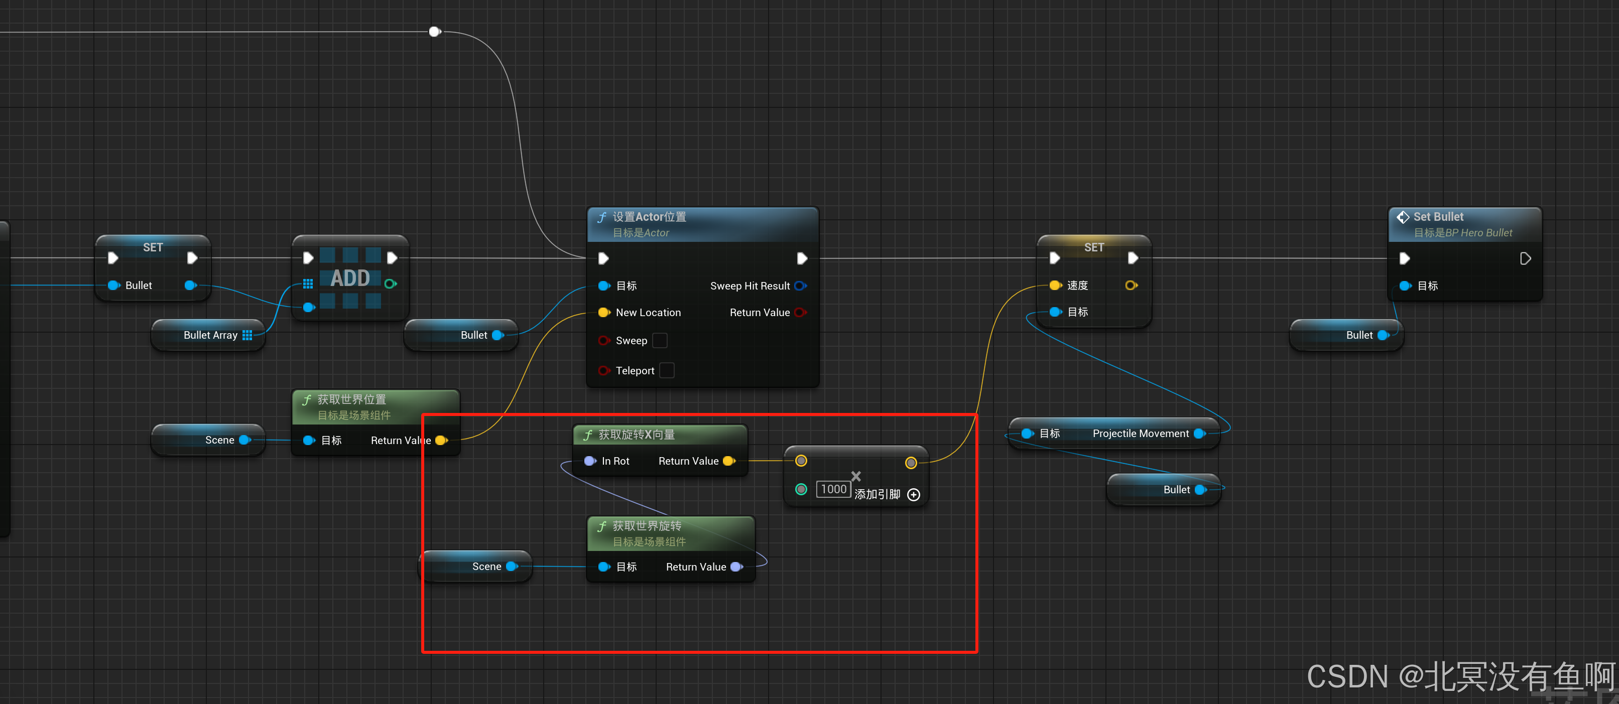Enable the Teleport checkbox
Screen dimensions: 1619x704
(x=667, y=370)
